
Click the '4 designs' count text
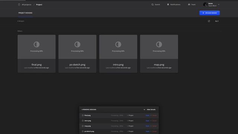[21, 21]
